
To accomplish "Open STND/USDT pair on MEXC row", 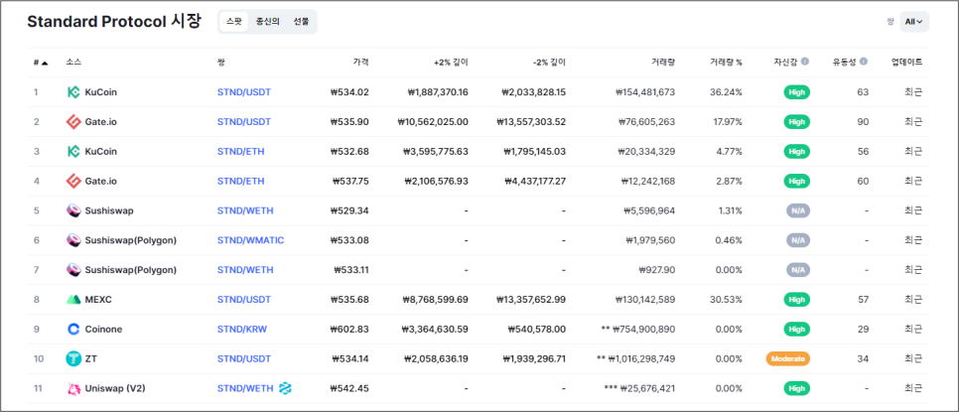I will click(244, 300).
